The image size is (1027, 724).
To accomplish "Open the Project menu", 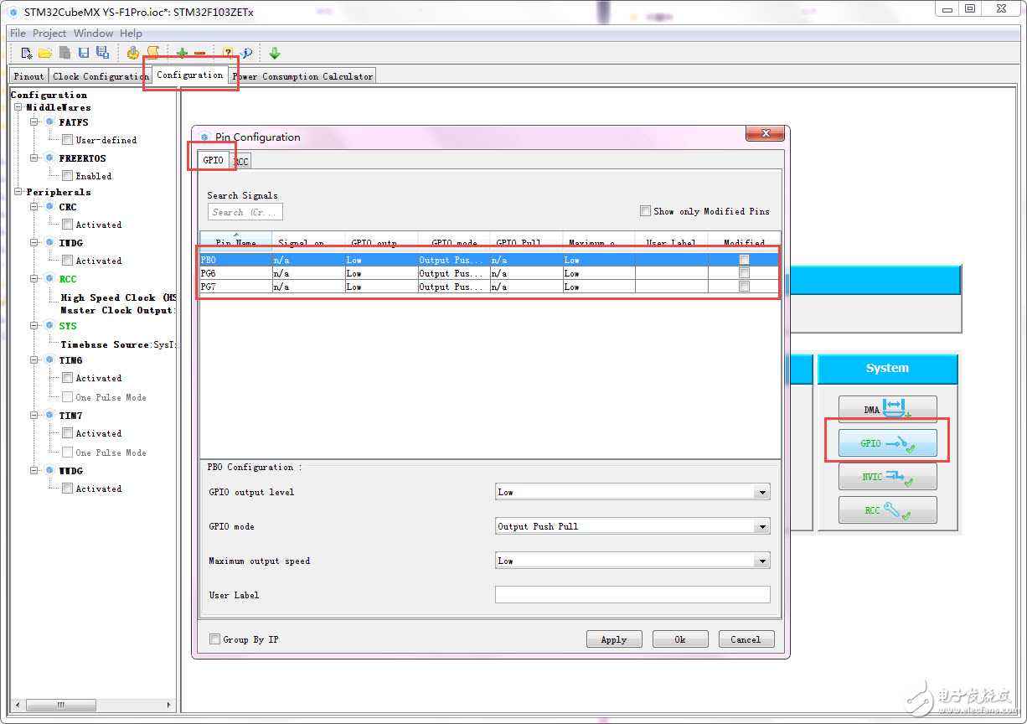I will (49, 34).
